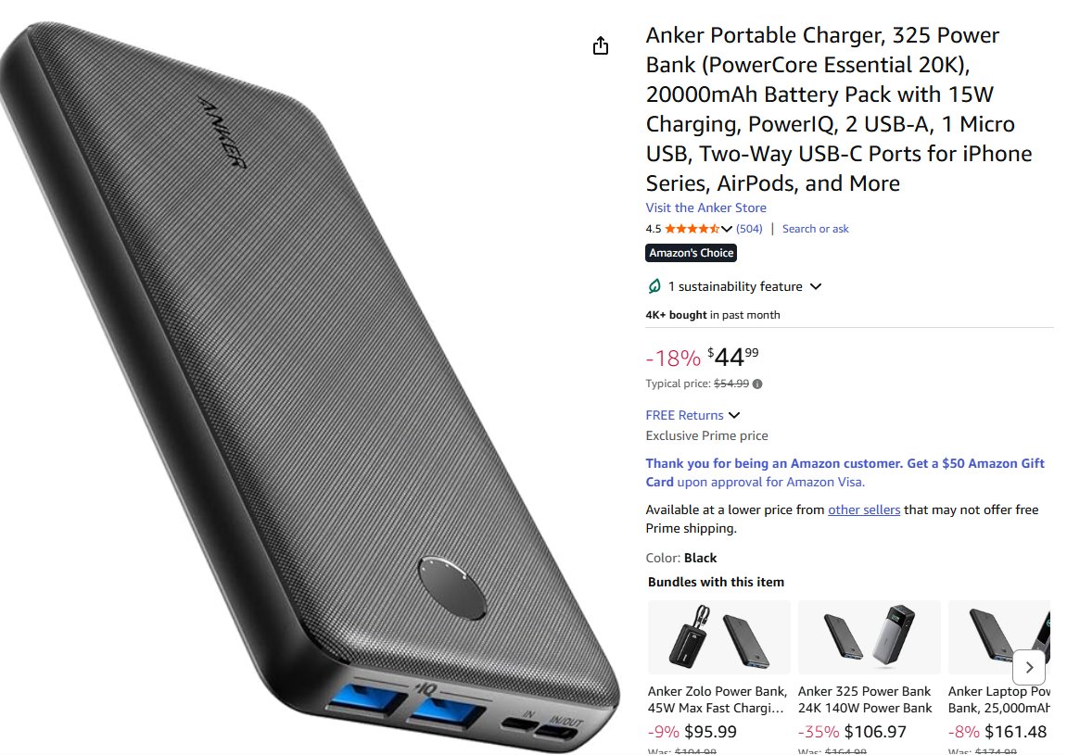Click the green sustainability leaf icon

(x=654, y=286)
